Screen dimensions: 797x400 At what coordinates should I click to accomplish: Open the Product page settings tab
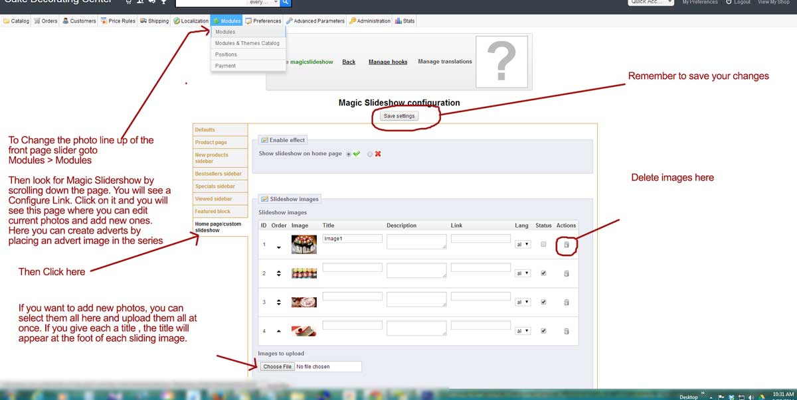pyautogui.click(x=211, y=142)
